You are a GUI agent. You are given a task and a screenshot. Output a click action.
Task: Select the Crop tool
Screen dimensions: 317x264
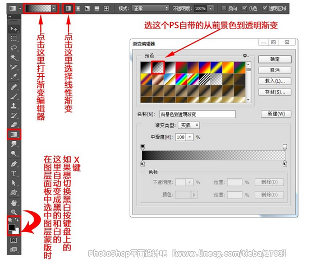point(14,67)
